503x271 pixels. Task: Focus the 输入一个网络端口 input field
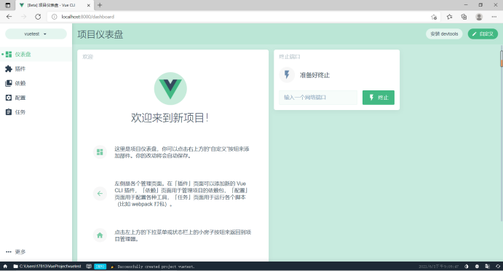click(x=318, y=98)
